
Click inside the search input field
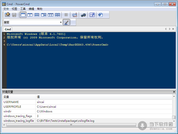35,22
